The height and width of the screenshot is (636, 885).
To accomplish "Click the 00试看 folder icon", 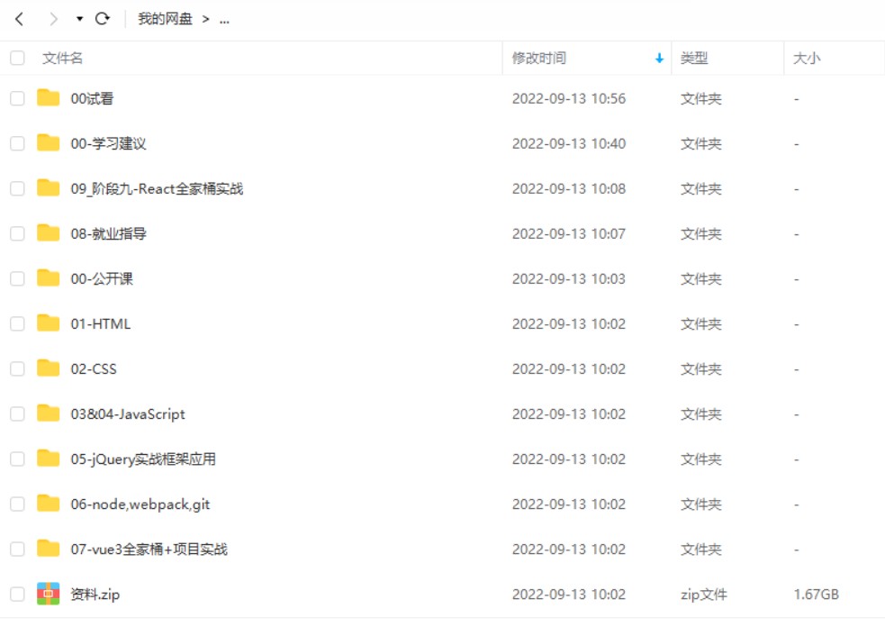I will [x=48, y=97].
